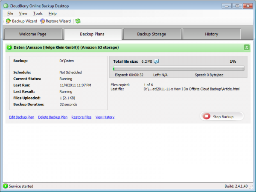Click the '32 seconds' backup duration value
Screen dimensions: 256x192
[68, 105]
